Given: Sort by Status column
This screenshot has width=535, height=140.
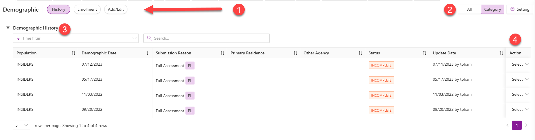Looking at the screenshot, I should click(424, 53).
